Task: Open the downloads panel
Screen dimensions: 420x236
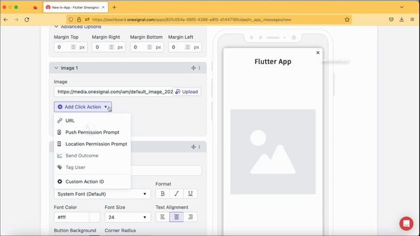Action: 402,19
